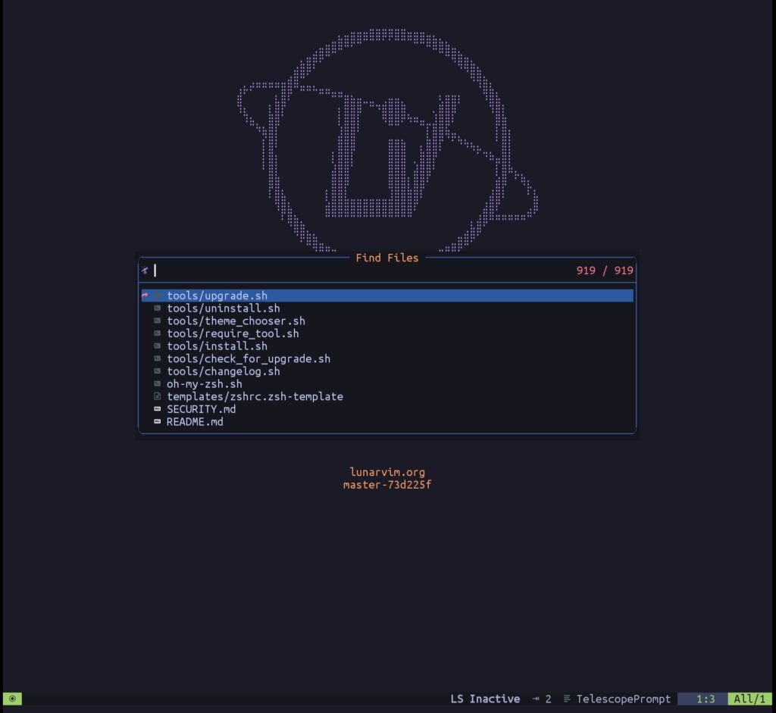Viewport: 776px width, 713px height.
Task: Click the shell script icon beside tools/upgrade.sh
Action: pos(158,296)
